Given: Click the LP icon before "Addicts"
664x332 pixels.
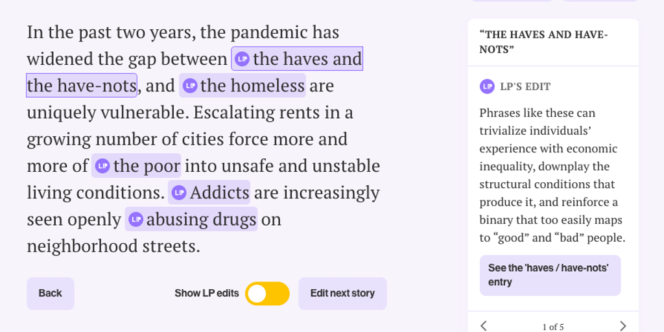Looking at the screenshot, I should (x=178, y=193).
